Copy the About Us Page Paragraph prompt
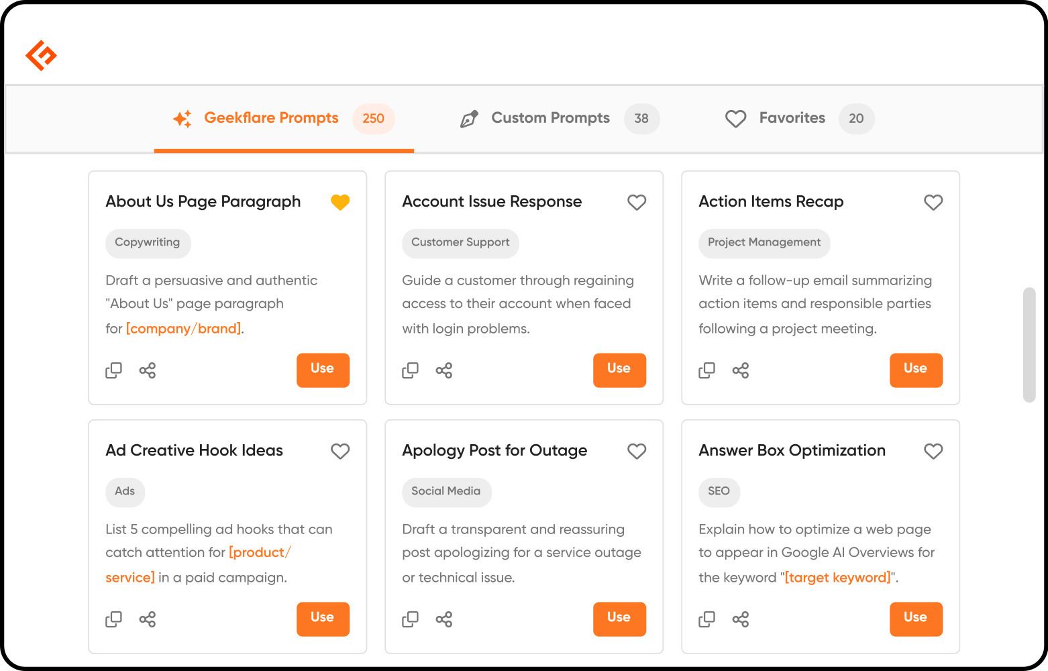1048x671 pixels. click(114, 370)
